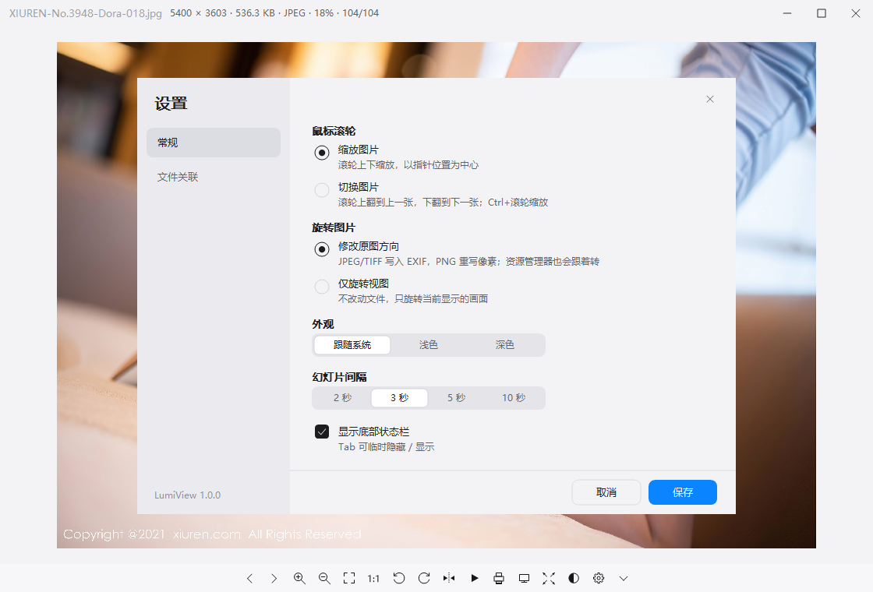873x592 pixels.
Task: Choose 深色 appearance
Action: (505, 345)
